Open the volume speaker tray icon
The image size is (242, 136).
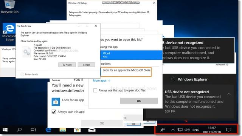(187, 130)
